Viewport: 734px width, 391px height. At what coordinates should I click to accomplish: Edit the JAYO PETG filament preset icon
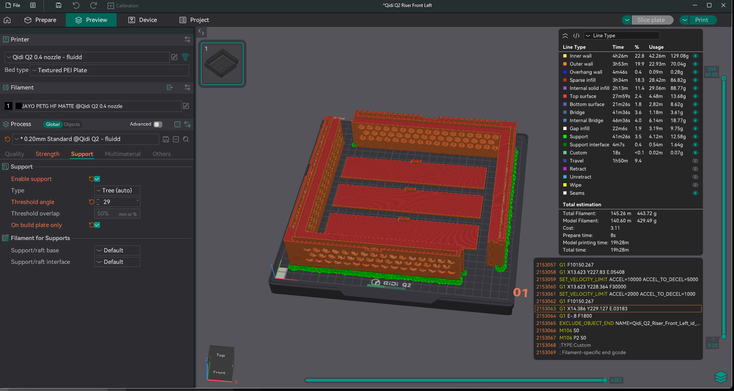coord(186,106)
